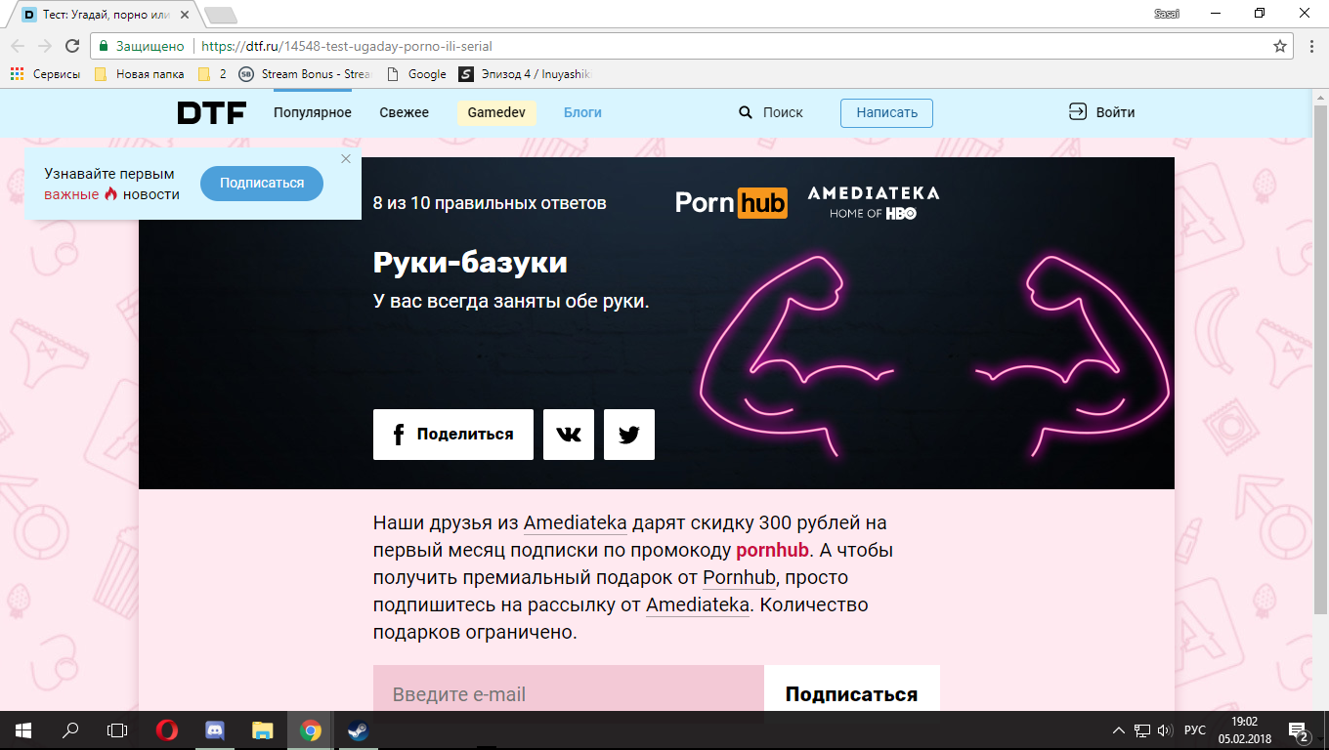This screenshot has width=1329, height=750.
Task: Click the Pornhub link in the paragraph
Action: [x=740, y=578]
